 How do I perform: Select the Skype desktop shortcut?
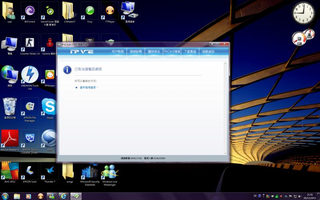[x=49, y=108]
